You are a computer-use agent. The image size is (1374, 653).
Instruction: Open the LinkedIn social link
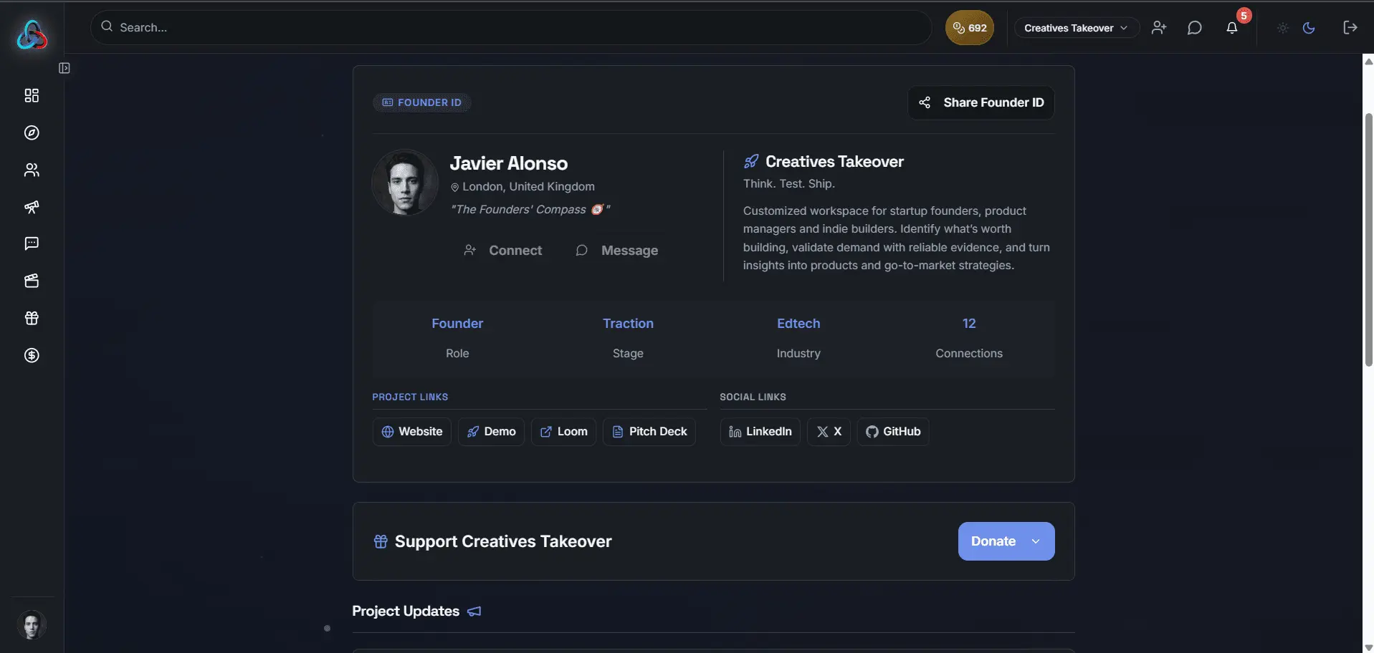point(760,432)
